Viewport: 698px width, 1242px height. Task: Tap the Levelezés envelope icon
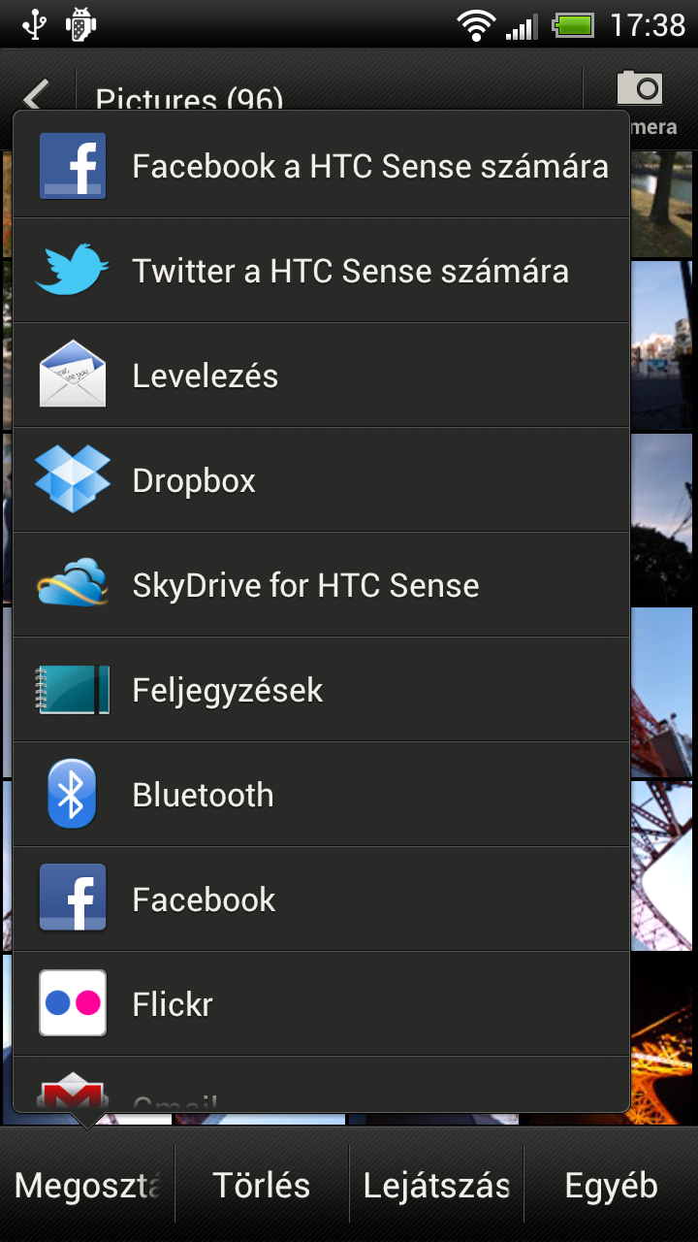tap(73, 376)
